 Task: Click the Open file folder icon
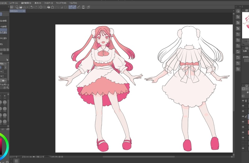click(x=21, y=7)
